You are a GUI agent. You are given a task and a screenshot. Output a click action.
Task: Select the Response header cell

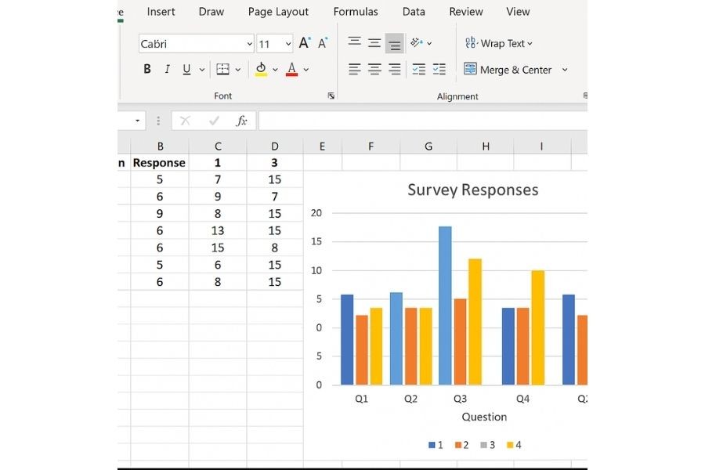click(x=159, y=163)
